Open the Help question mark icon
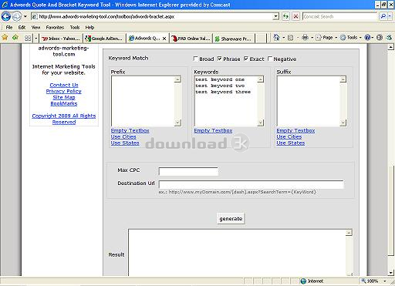 point(367,38)
